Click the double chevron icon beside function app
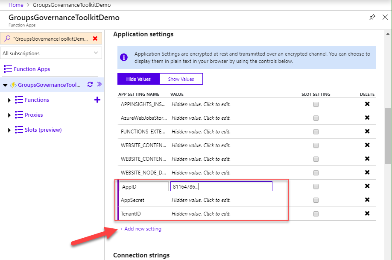 tap(99, 85)
